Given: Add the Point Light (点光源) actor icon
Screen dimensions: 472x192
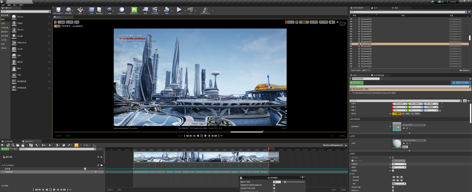Looking at the screenshot, I should coord(14,36).
